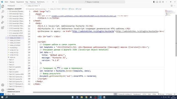This screenshot has width=177, height=99.
Task: Open the Explorer view in activity bar
Action: (3, 6)
